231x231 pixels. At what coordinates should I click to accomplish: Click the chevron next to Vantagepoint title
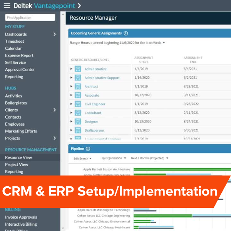pos(79,6)
